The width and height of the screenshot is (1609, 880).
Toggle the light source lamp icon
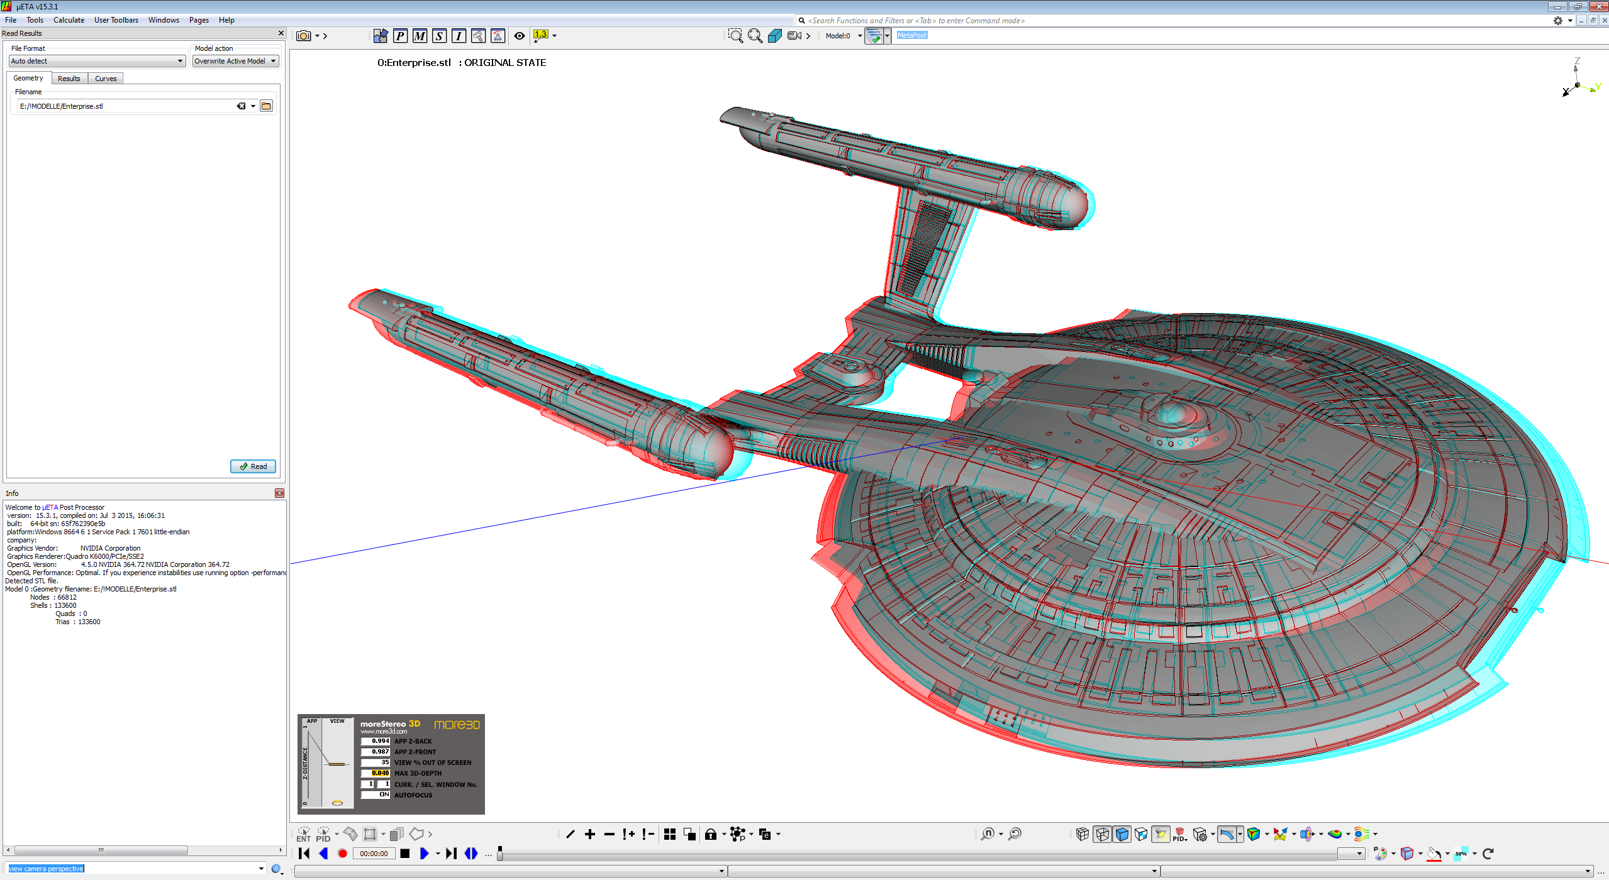point(1161,834)
